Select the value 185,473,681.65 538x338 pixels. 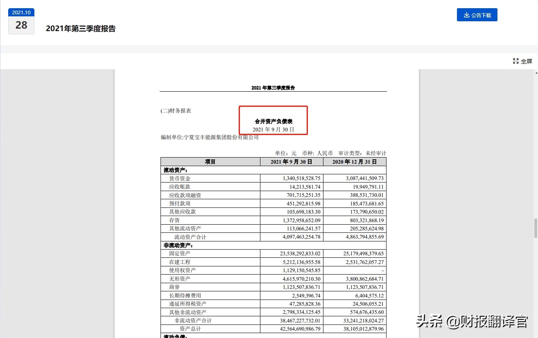point(367,203)
